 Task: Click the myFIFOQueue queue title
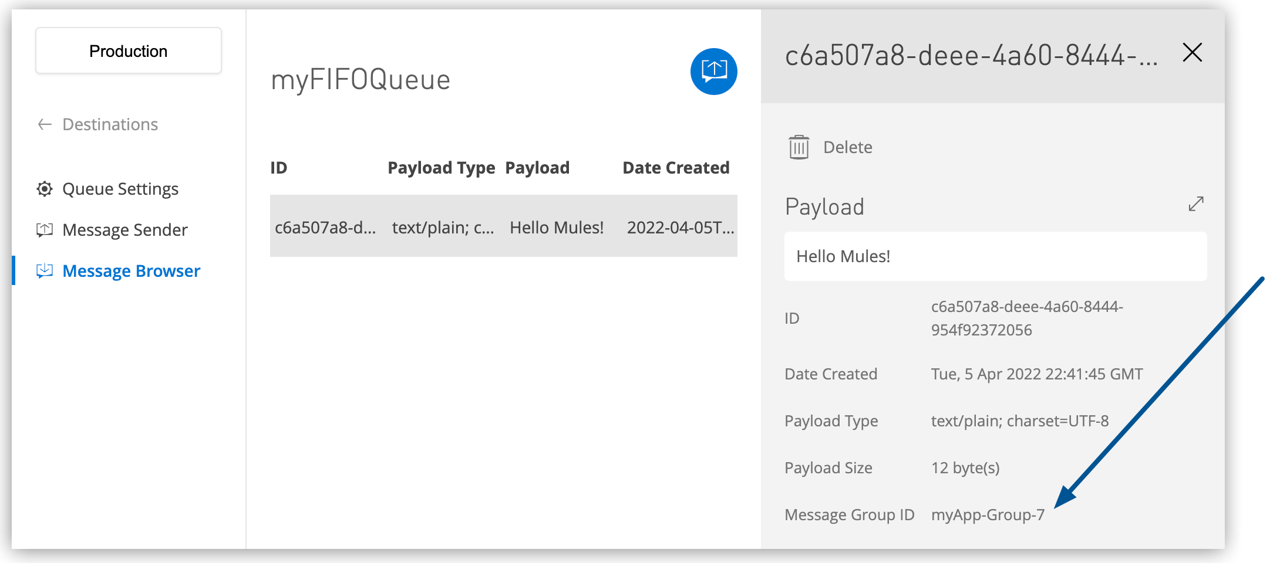(x=359, y=80)
